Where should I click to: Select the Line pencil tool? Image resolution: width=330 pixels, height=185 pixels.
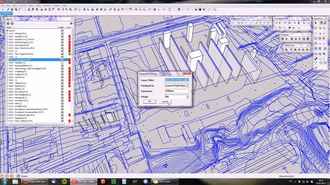pos(8,9)
